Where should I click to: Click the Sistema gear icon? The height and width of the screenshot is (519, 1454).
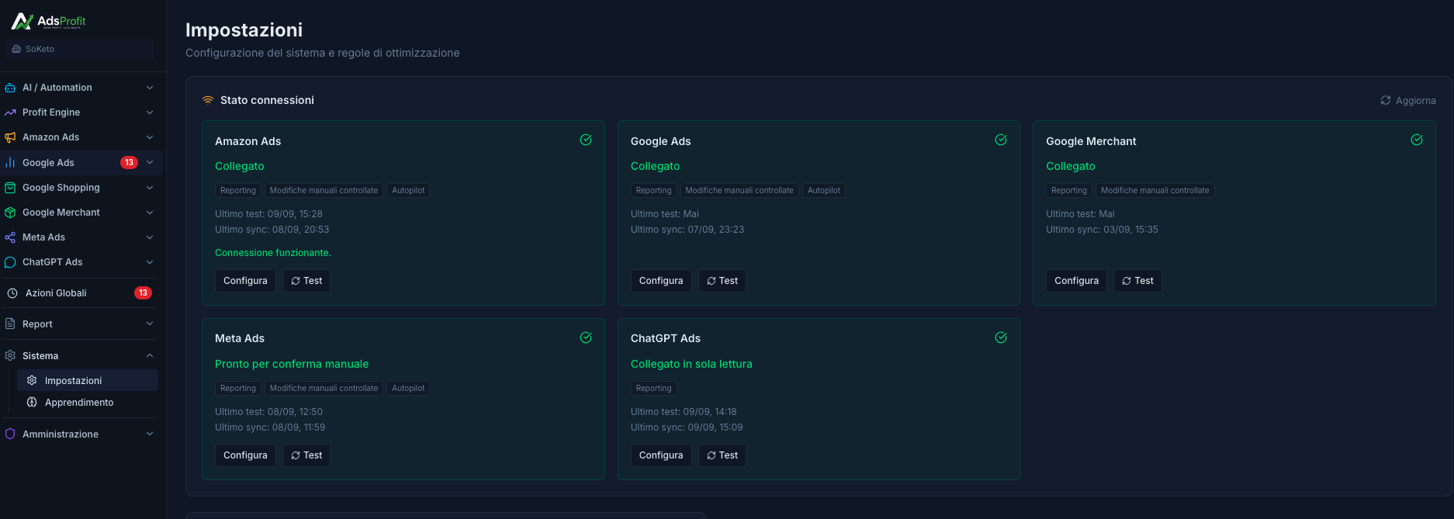tap(10, 356)
